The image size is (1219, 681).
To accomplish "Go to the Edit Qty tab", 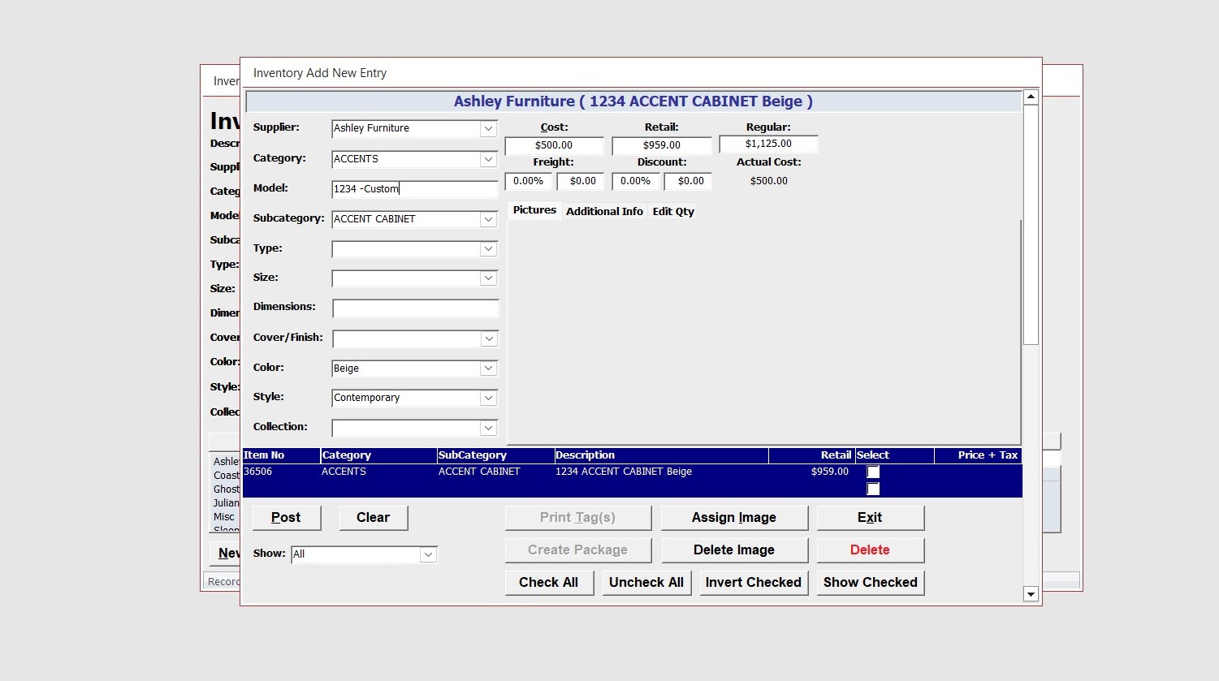I will click(x=673, y=211).
